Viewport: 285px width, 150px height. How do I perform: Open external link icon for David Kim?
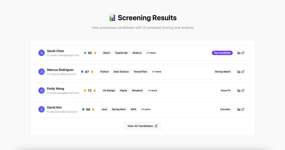243,109
